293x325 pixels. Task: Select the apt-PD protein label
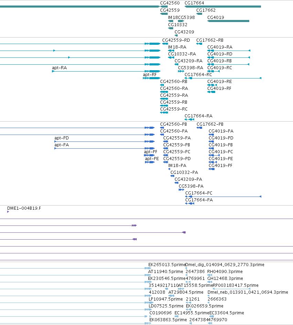(x=62, y=138)
